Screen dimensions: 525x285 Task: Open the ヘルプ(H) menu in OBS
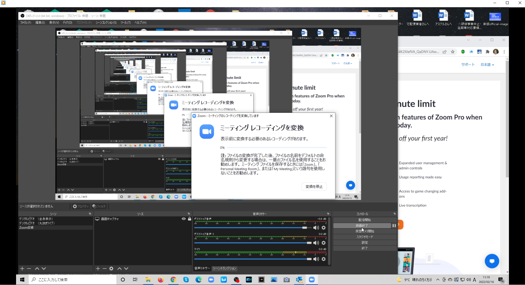click(x=140, y=22)
